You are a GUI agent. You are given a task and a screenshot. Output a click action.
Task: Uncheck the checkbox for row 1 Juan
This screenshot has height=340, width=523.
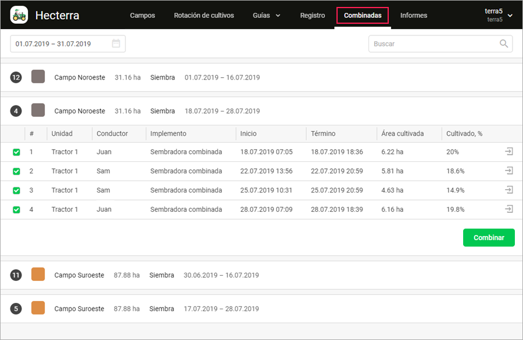(16, 152)
